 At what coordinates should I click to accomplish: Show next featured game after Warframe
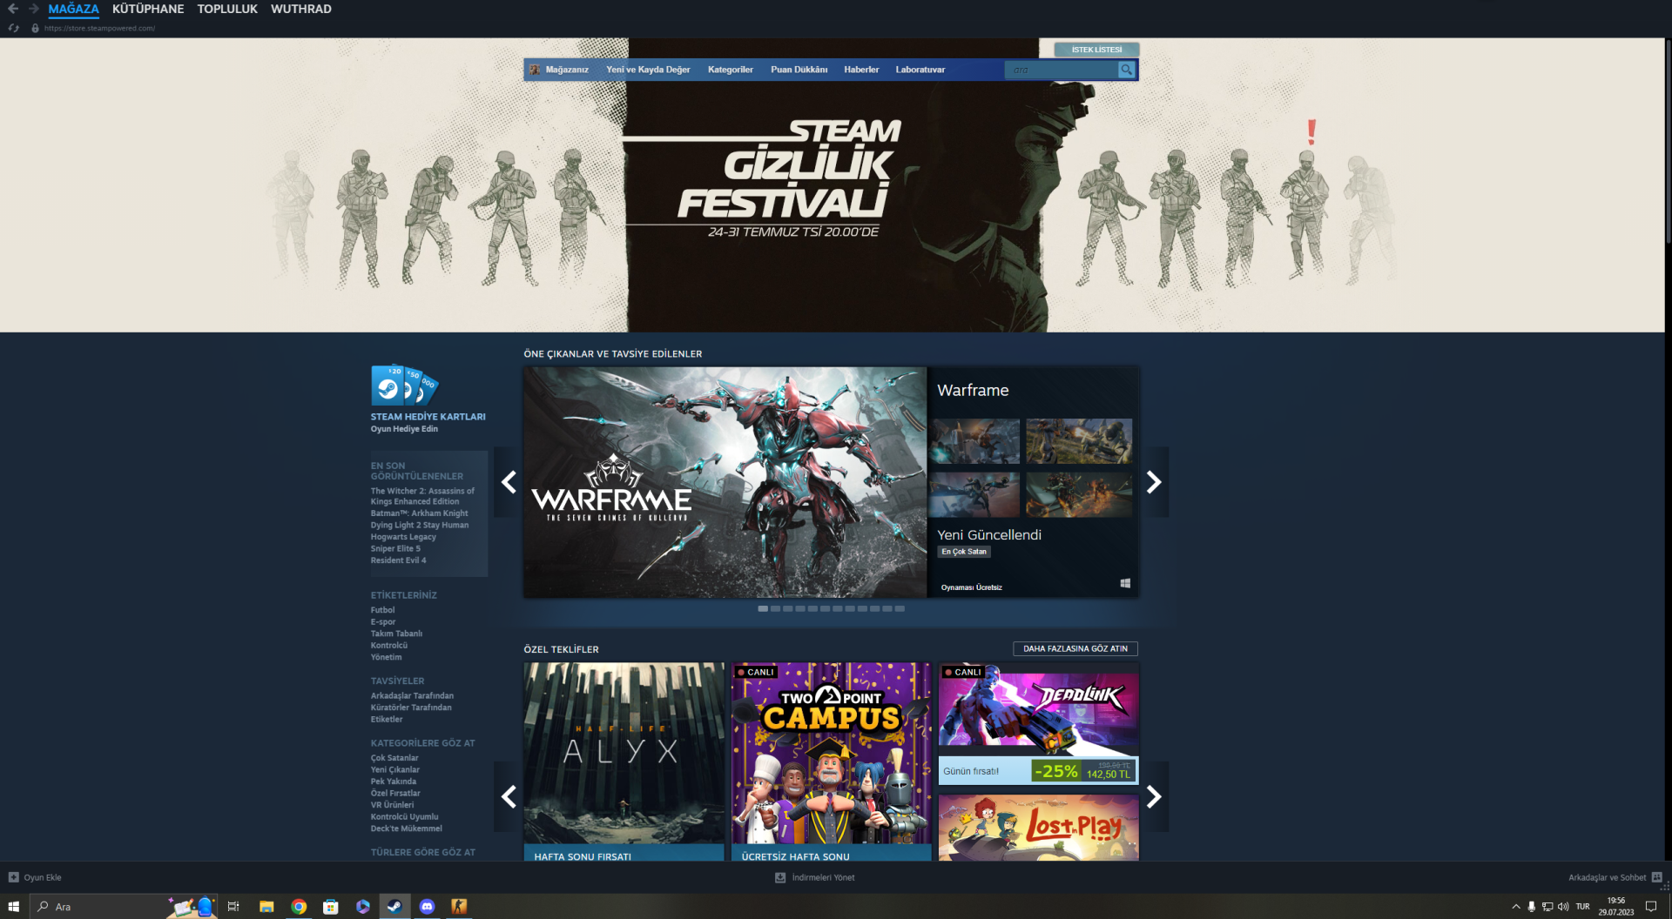[x=1154, y=482]
